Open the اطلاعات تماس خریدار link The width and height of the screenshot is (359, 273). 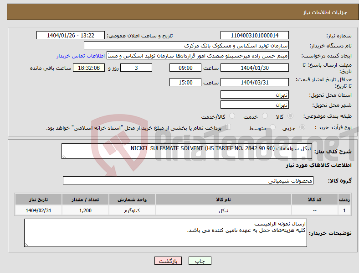click(x=81, y=56)
